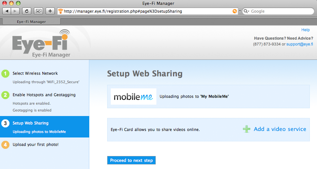
Task: Go forward with the browser forward arrow
Action: (15, 11)
